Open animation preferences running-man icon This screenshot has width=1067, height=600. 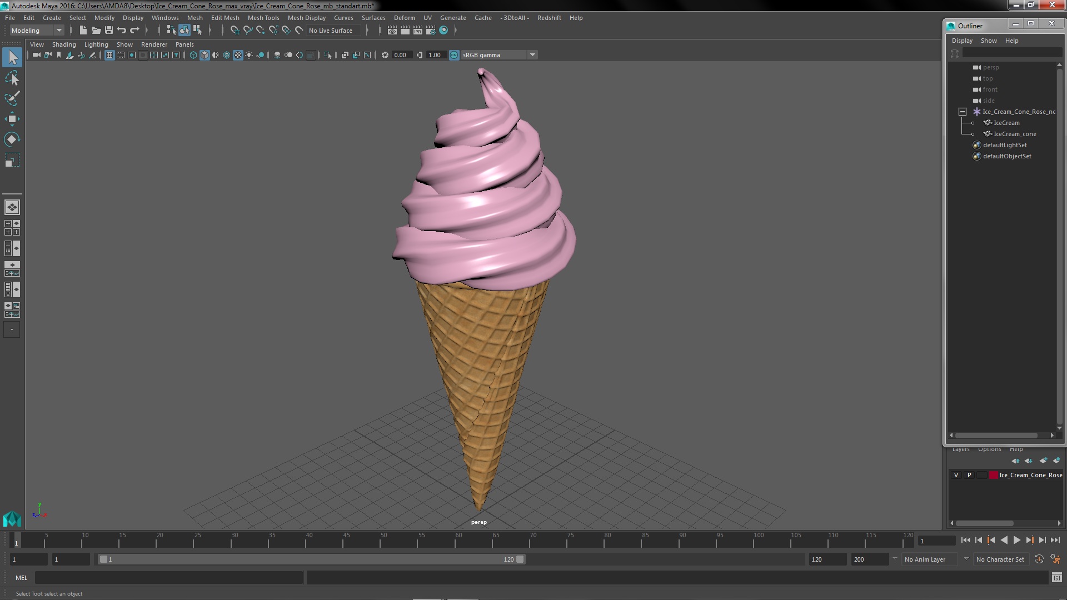point(1055,559)
